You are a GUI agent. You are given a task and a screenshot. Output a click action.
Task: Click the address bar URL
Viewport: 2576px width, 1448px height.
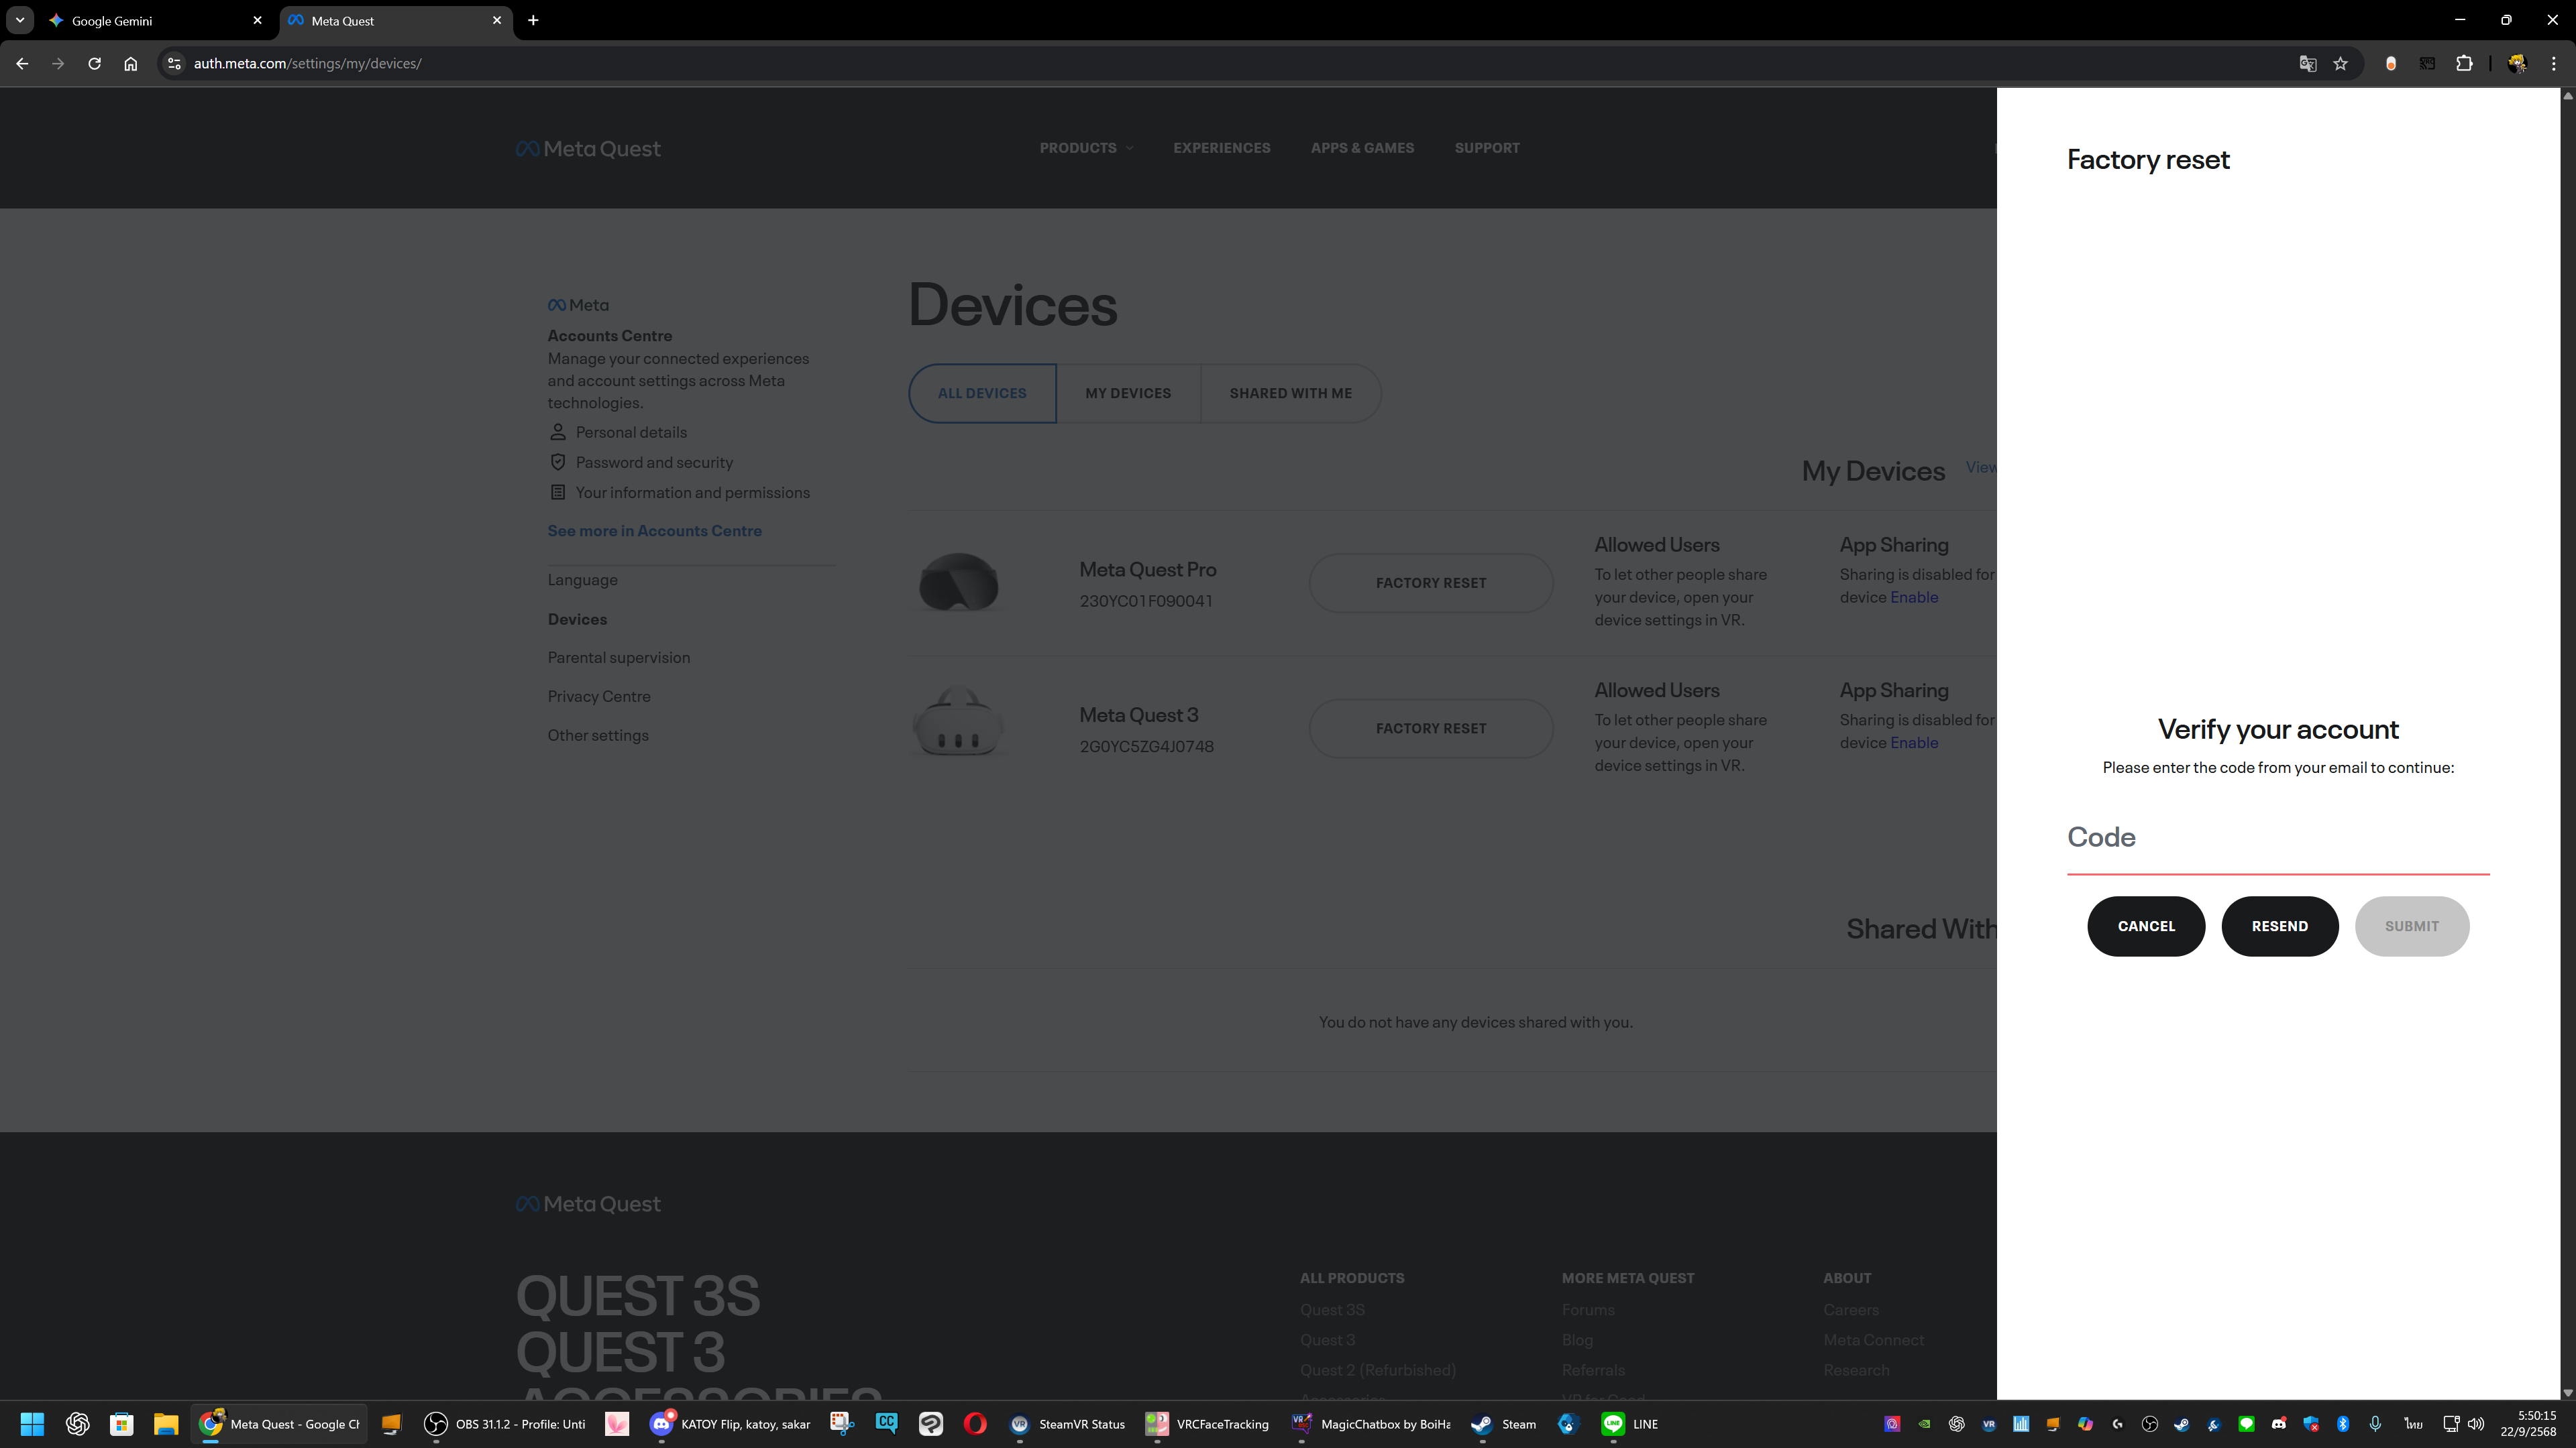tap(308, 63)
